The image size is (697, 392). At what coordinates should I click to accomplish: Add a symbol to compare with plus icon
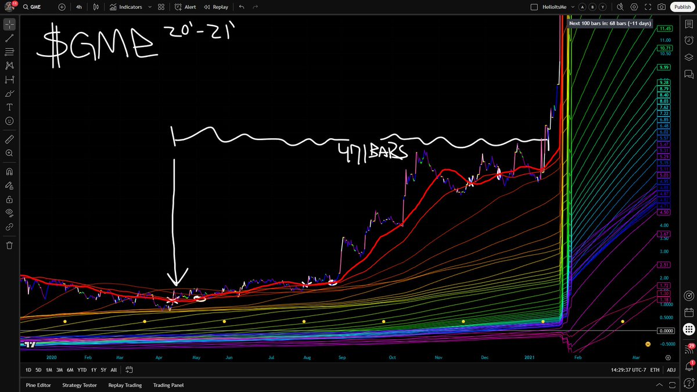pos(62,8)
